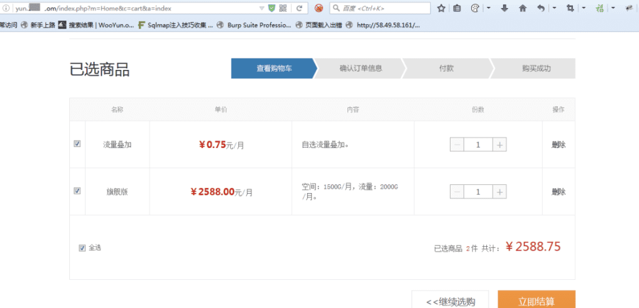Click the crop screenshot tool icon

click(x=570, y=9)
